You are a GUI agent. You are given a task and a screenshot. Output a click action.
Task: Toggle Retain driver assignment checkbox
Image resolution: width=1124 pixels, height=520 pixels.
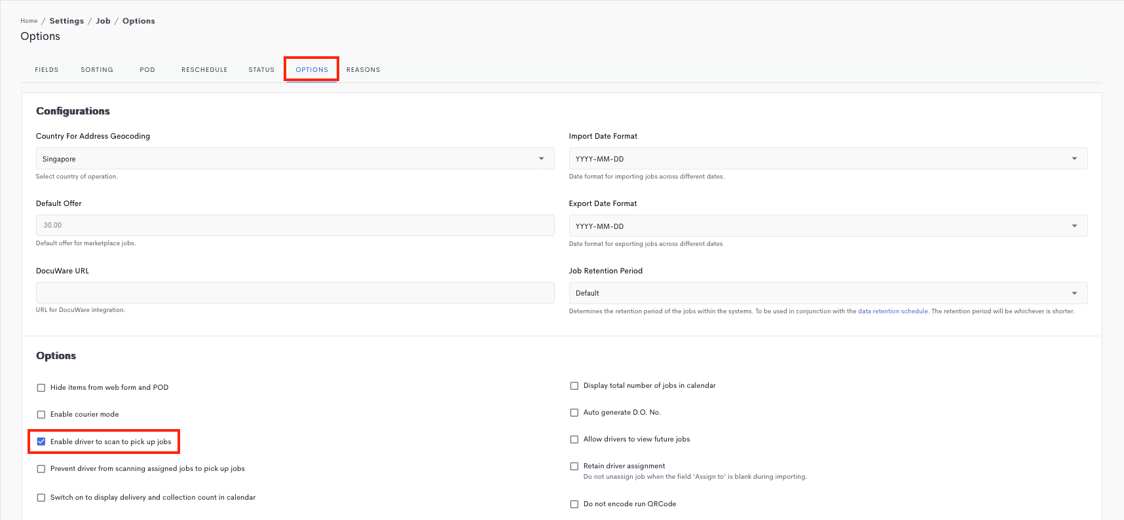click(x=574, y=466)
